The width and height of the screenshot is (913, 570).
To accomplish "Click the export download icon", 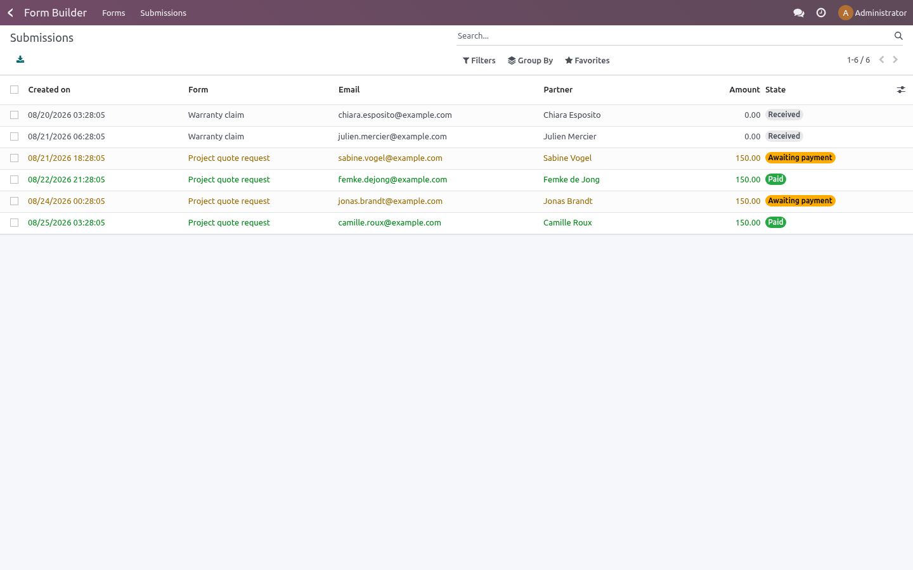I will click(x=20, y=60).
